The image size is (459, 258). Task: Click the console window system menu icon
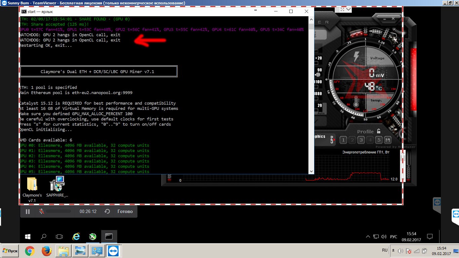click(24, 11)
